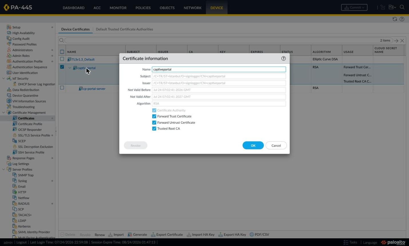
Task: Switch to the OBJECTS tab
Action: click(167, 8)
